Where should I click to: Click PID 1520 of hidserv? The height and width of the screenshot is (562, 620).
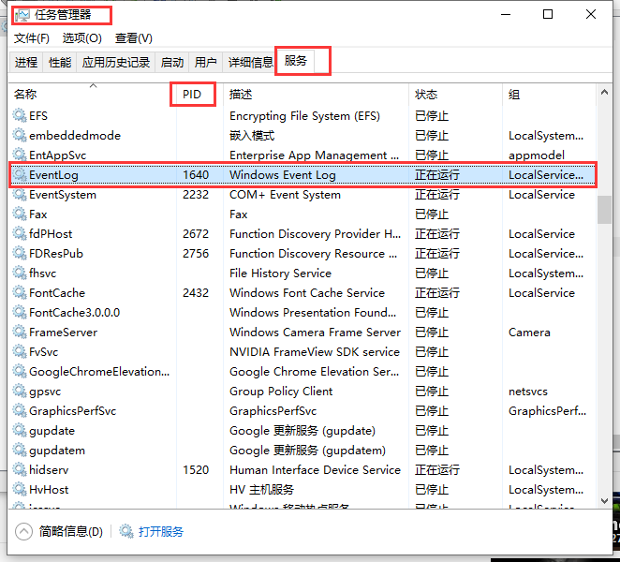[x=196, y=470]
